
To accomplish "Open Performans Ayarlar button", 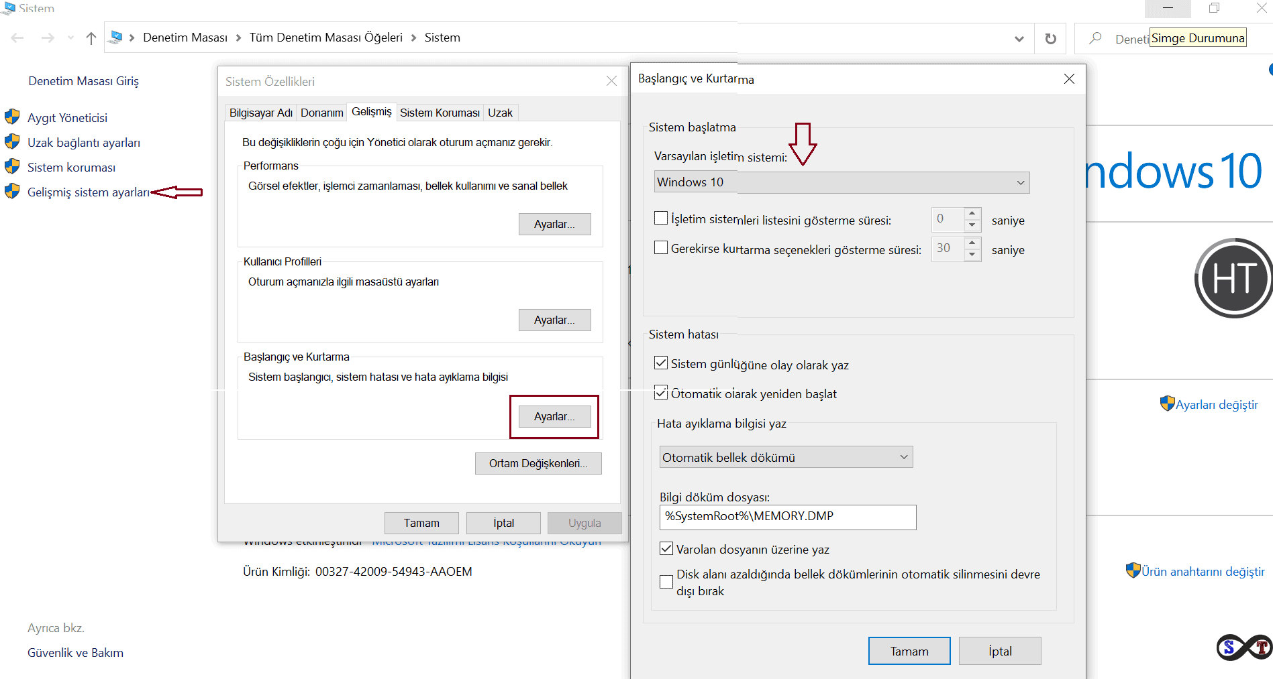I will [554, 224].
